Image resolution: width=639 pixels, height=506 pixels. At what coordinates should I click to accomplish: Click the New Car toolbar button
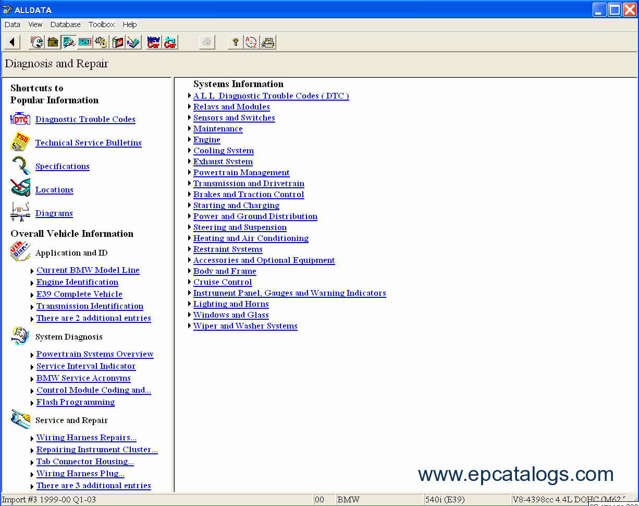click(x=154, y=42)
